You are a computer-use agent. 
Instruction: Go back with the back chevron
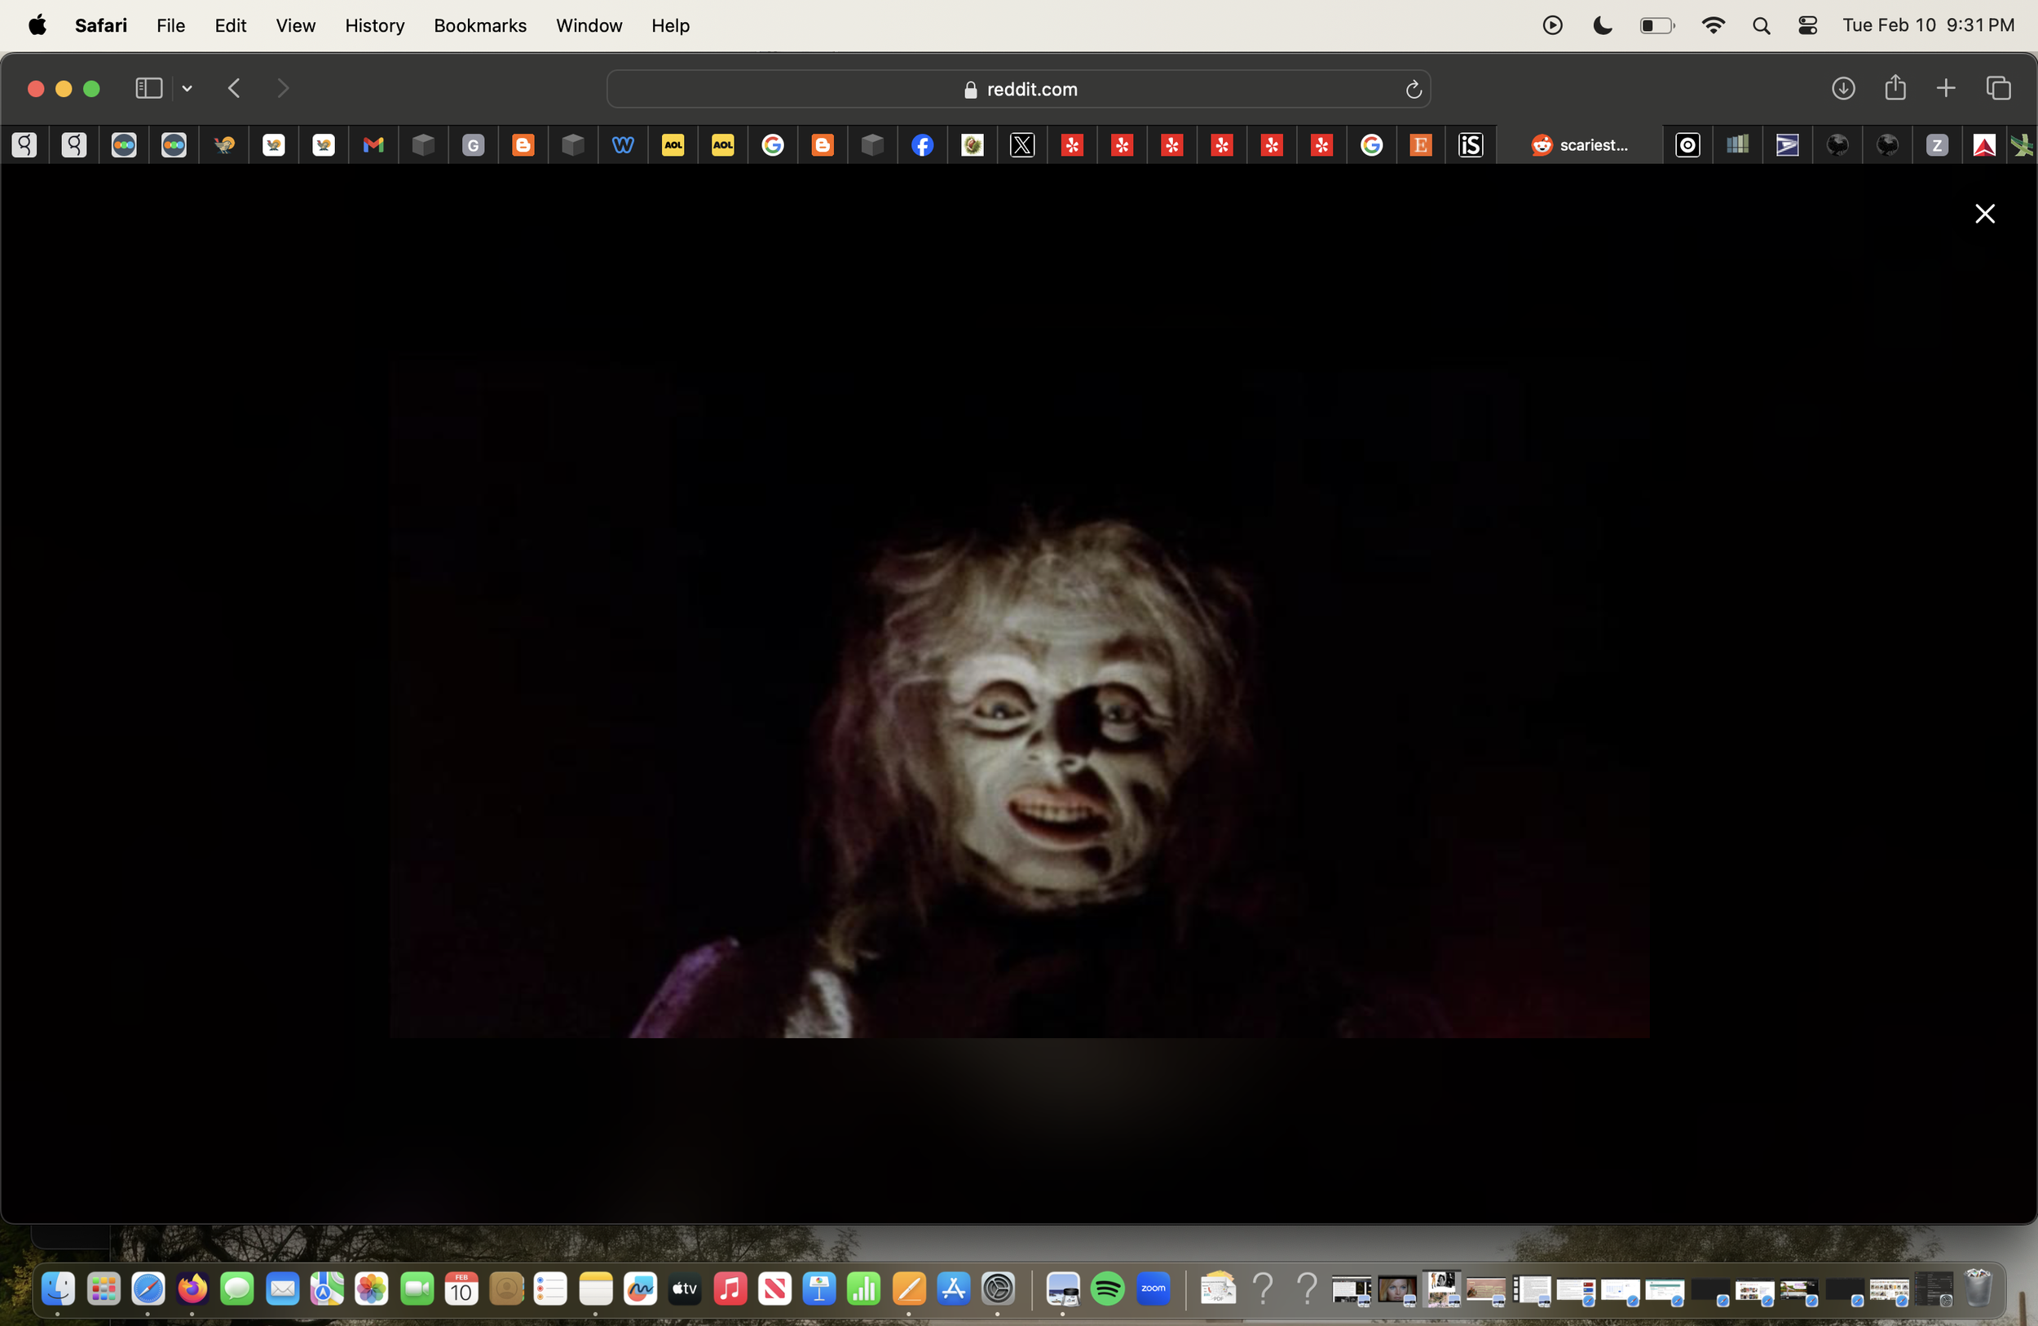234,88
